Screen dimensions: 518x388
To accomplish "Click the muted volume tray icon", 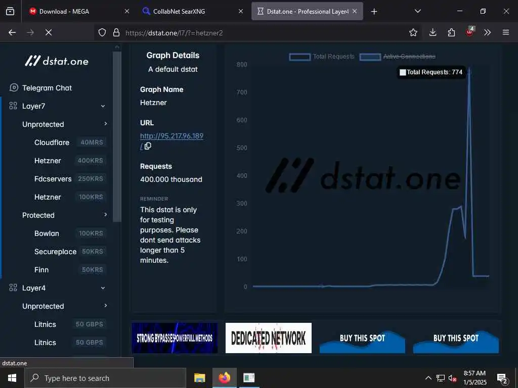I will coord(453,378).
